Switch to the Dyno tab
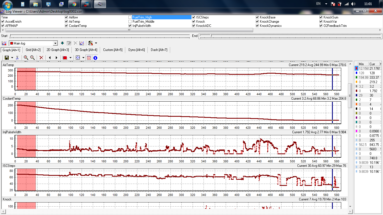 coord(137,50)
